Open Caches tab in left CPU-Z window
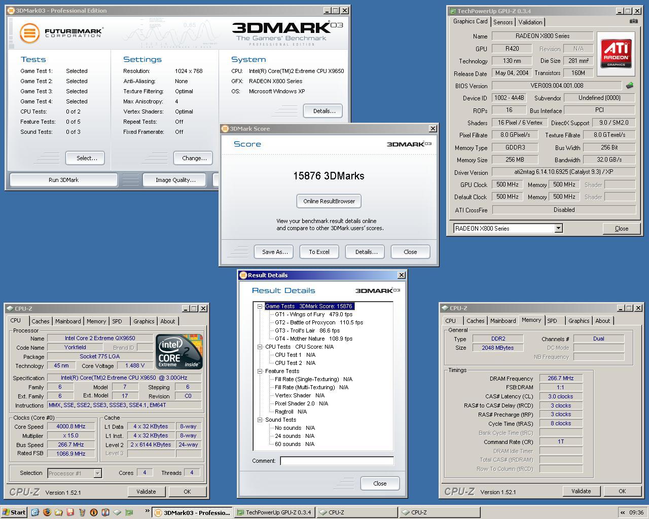 tap(41, 321)
